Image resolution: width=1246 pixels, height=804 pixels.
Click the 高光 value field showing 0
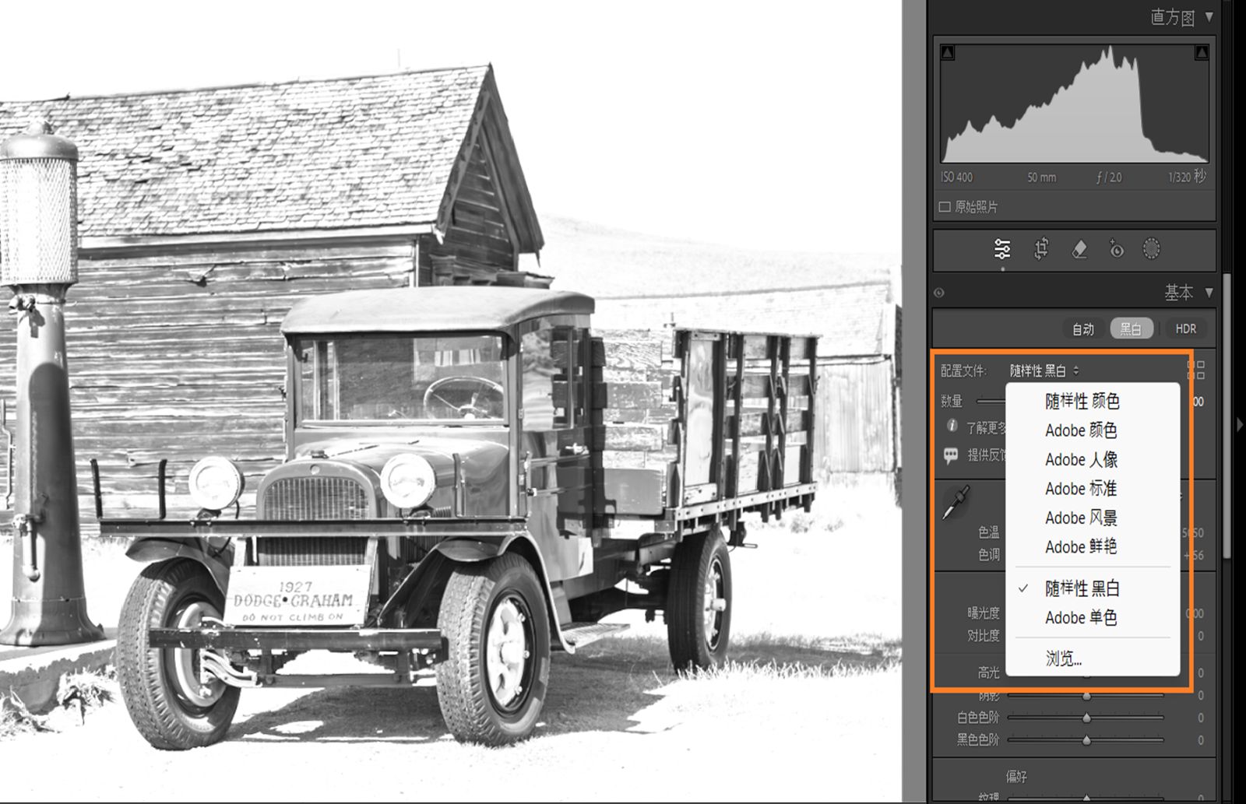[x=1200, y=672]
